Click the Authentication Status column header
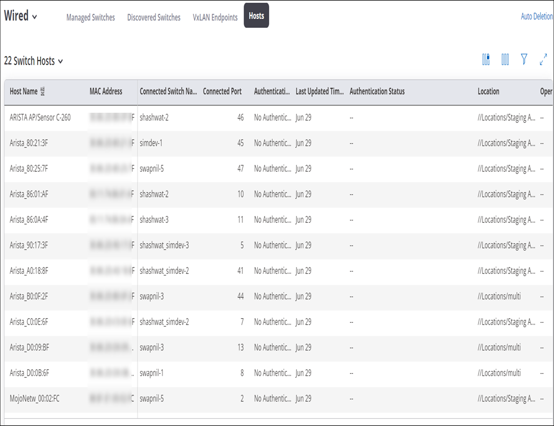The image size is (554, 426). [x=377, y=92]
